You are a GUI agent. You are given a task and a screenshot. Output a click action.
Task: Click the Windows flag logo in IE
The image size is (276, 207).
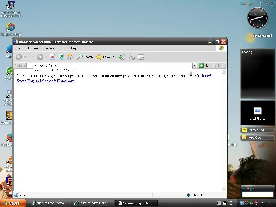tap(222, 48)
